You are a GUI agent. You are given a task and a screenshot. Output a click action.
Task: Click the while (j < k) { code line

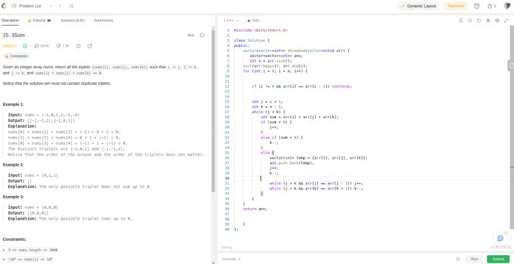point(269,112)
